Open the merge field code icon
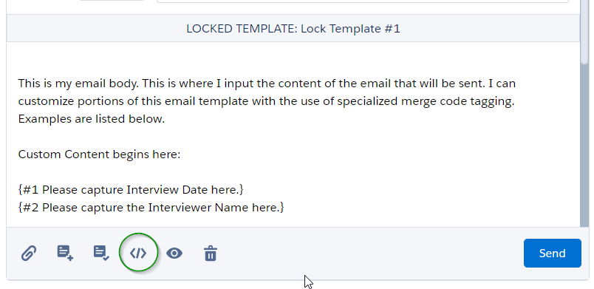594x289 pixels. point(138,253)
